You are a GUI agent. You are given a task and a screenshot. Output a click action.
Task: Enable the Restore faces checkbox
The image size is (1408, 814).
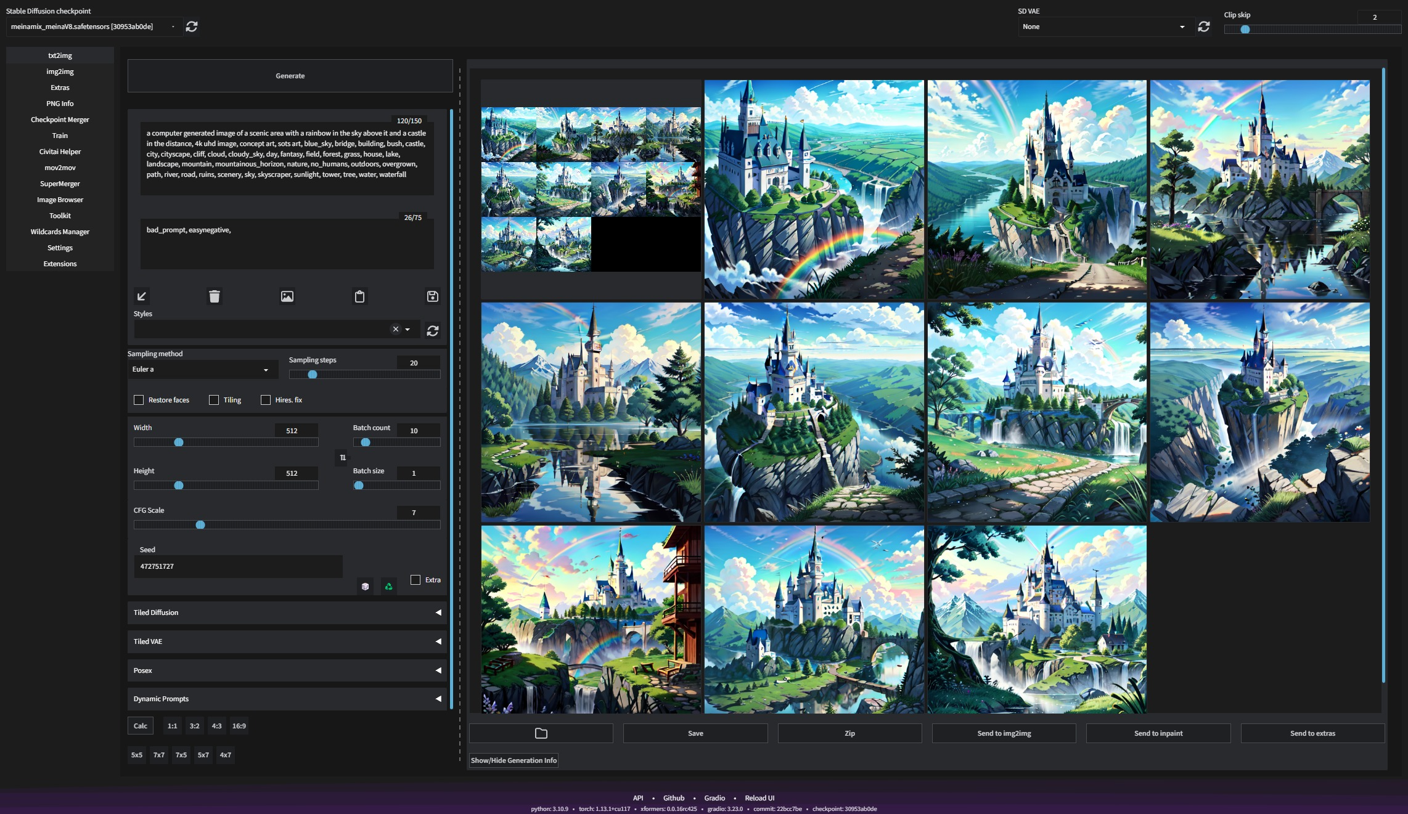click(x=139, y=400)
